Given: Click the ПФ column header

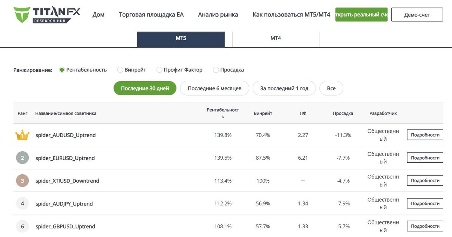Looking at the screenshot, I should [x=303, y=113].
